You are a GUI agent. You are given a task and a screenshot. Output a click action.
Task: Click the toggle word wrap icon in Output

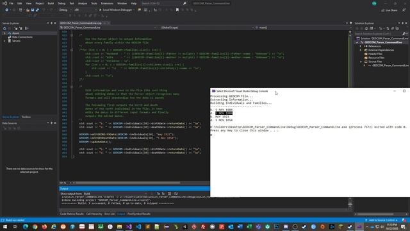(x=176, y=194)
